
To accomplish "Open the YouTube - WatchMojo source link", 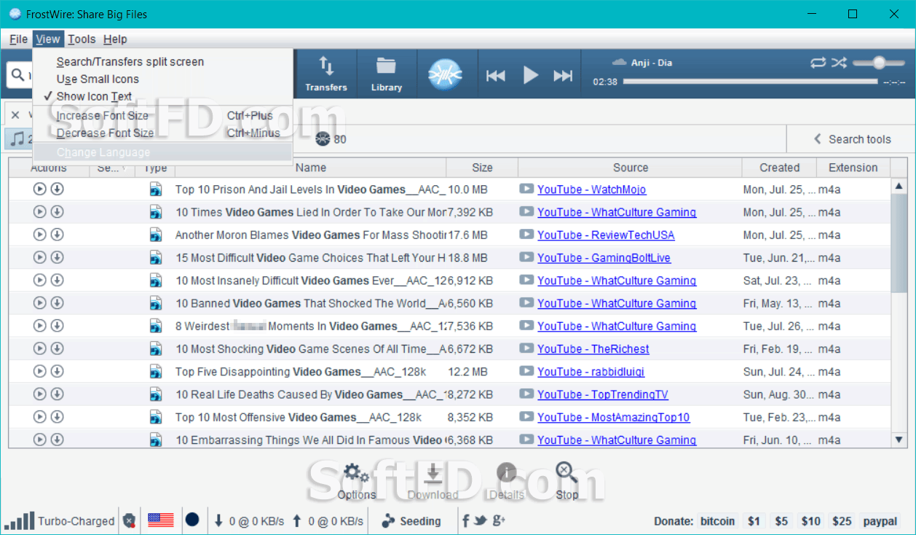I will point(592,190).
